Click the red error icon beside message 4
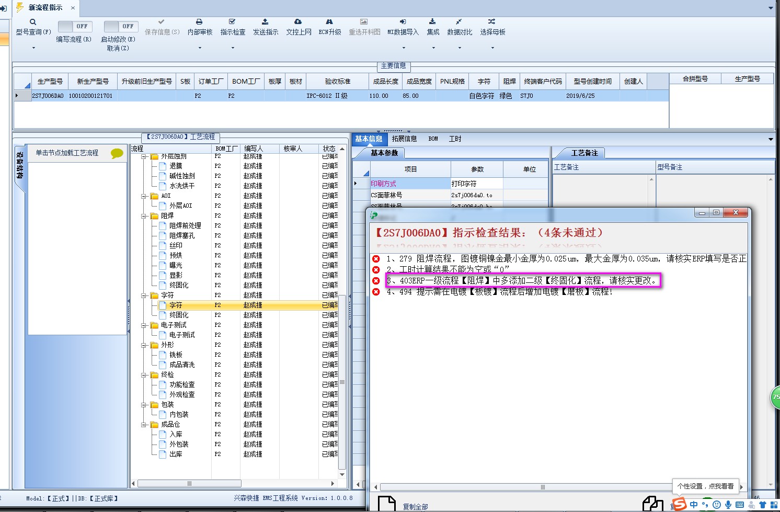This screenshot has height=512, width=780. pyautogui.click(x=376, y=292)
